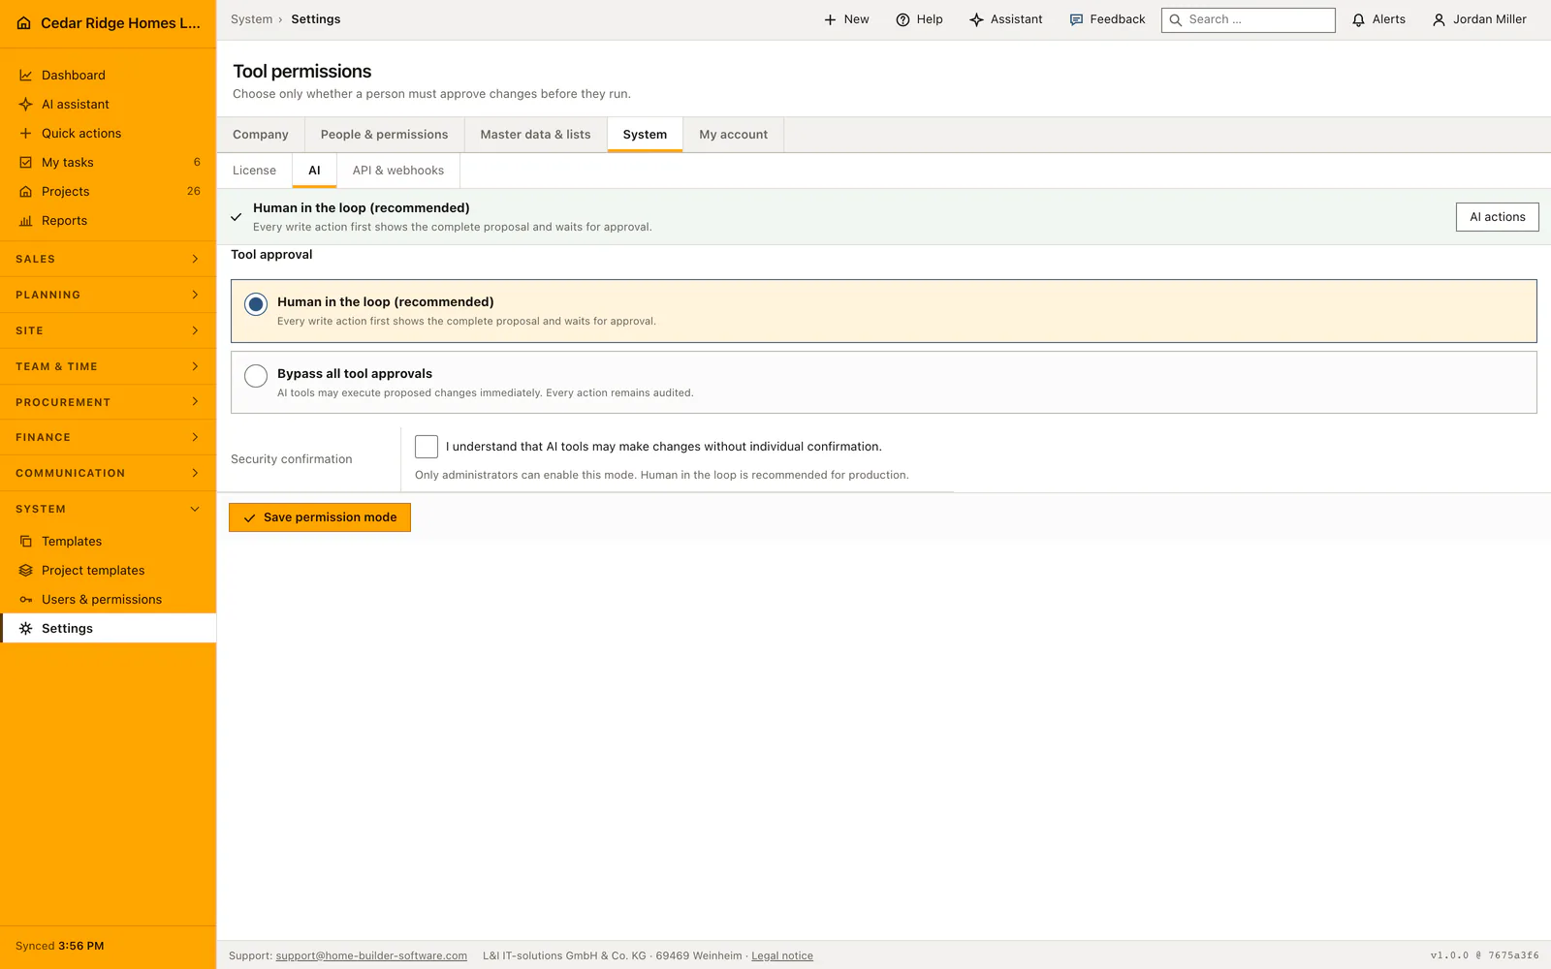This screenshot has height=969, width=1551.
Task: Open the Legal notice link
Action: coord(782,956)
